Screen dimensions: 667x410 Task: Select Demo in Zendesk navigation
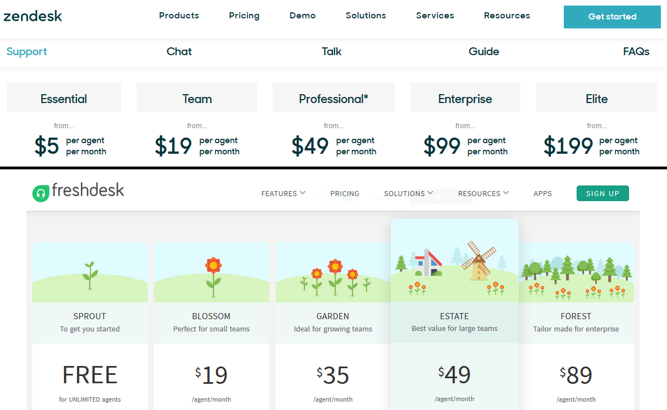tap(302, 16)
